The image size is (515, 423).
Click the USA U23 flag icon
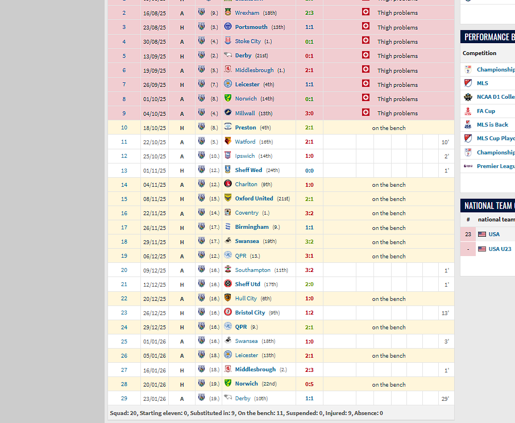pos(482,249)
